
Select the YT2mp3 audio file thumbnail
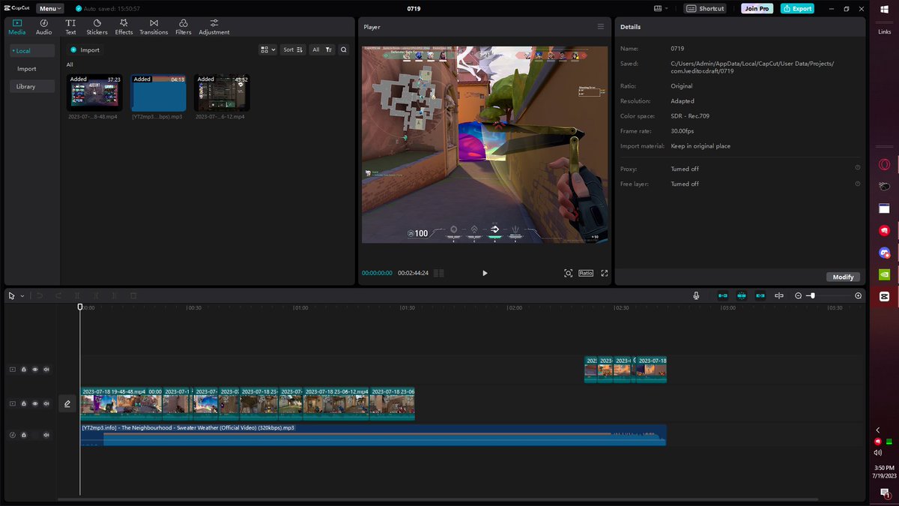click(x=159, y=93)
